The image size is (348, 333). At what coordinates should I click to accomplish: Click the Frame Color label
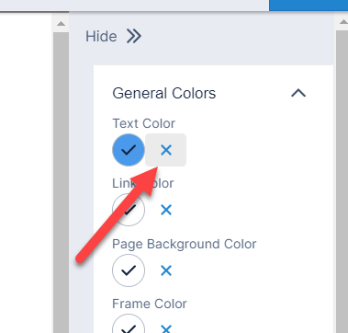coord(150,304)
